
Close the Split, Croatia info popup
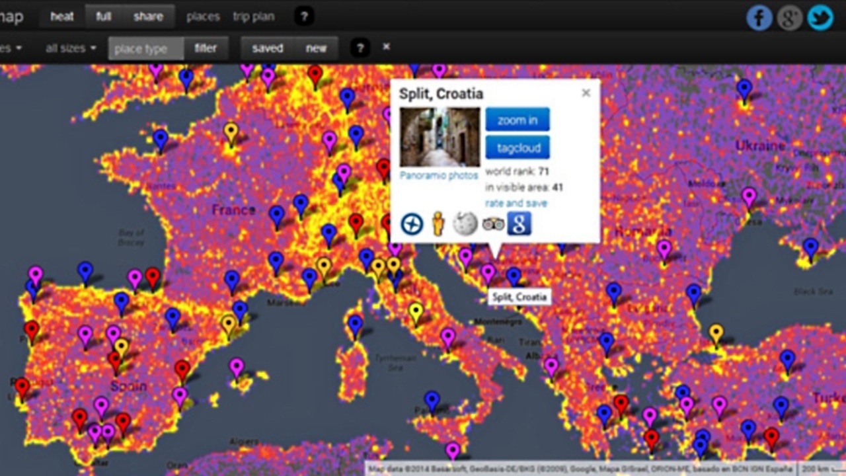click(586, 93)
